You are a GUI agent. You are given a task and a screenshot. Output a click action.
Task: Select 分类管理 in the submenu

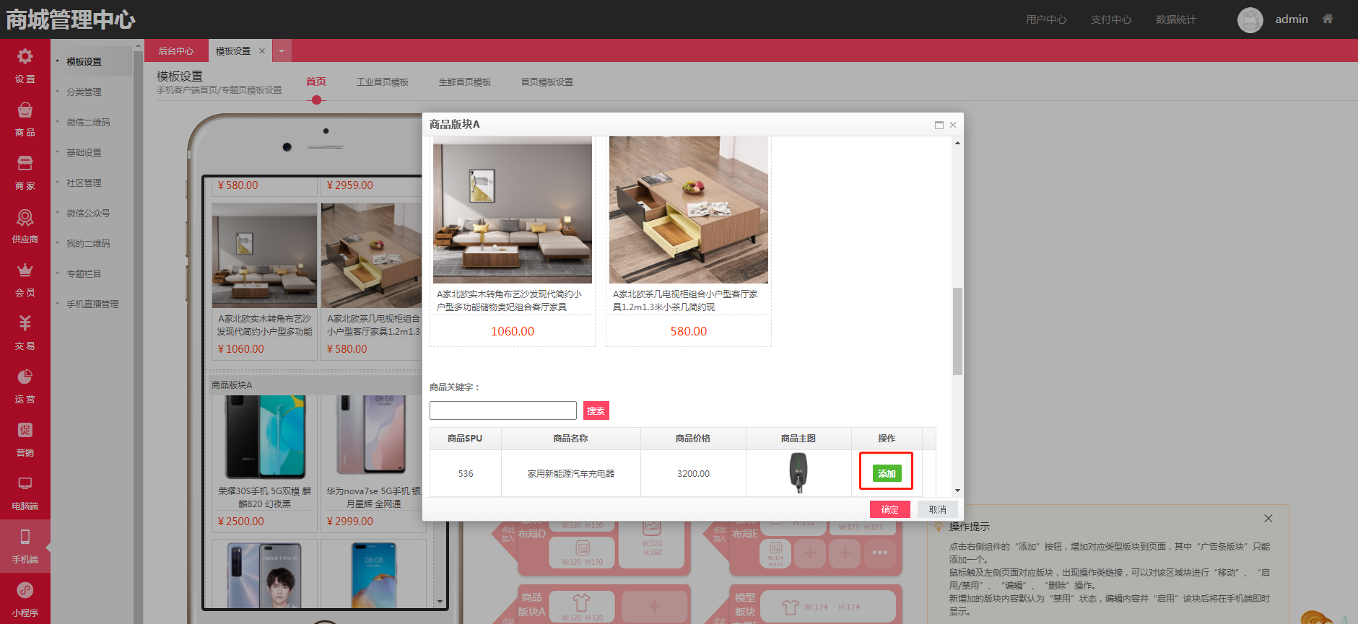pos(84,92)
